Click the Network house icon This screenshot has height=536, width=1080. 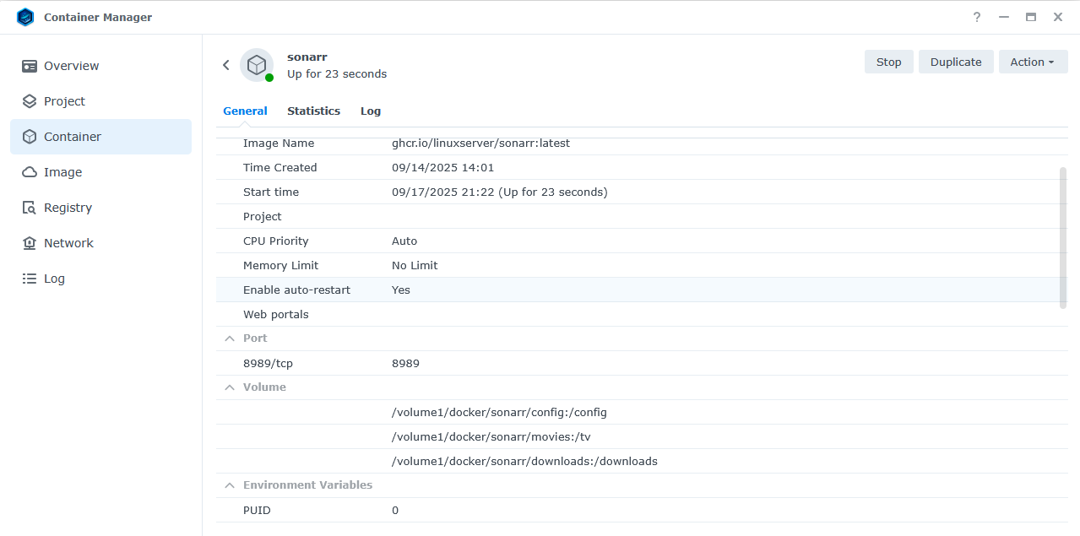click(30, 243)
